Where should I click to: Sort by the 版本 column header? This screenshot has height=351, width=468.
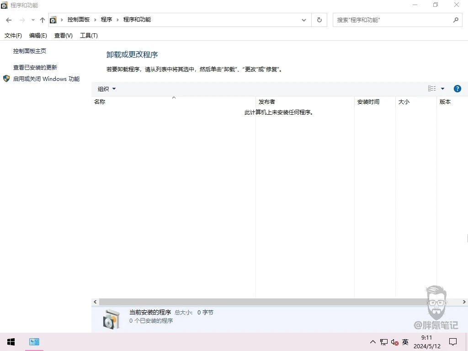pos(452,102)
